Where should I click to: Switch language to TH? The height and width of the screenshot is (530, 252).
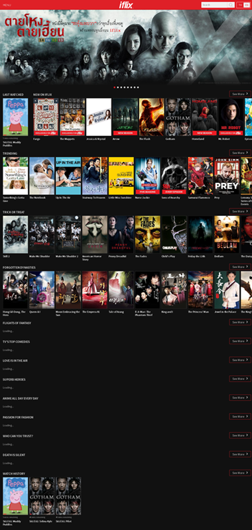point(240,5)
